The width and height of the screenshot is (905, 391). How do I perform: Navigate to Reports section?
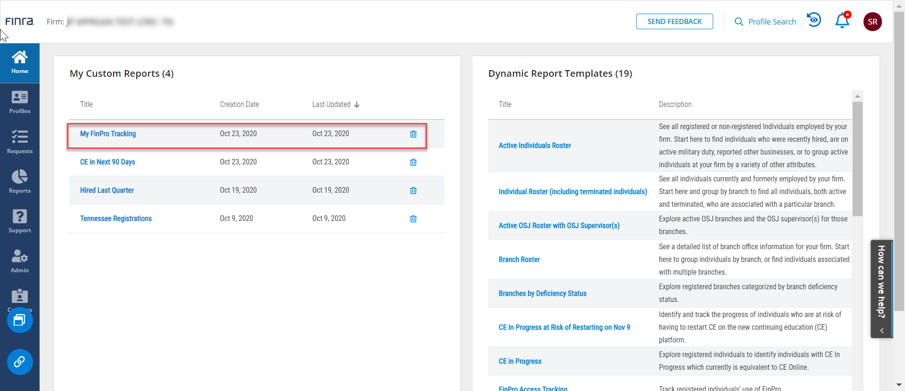[x=20, y=182]
